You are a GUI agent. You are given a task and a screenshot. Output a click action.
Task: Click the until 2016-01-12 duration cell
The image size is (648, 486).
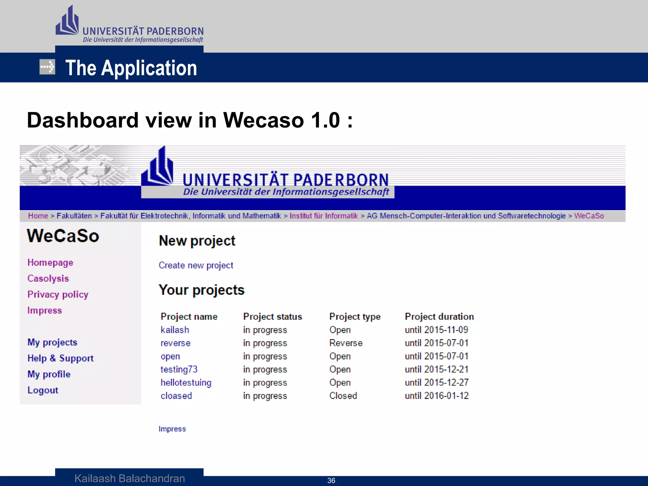(437, 396)
